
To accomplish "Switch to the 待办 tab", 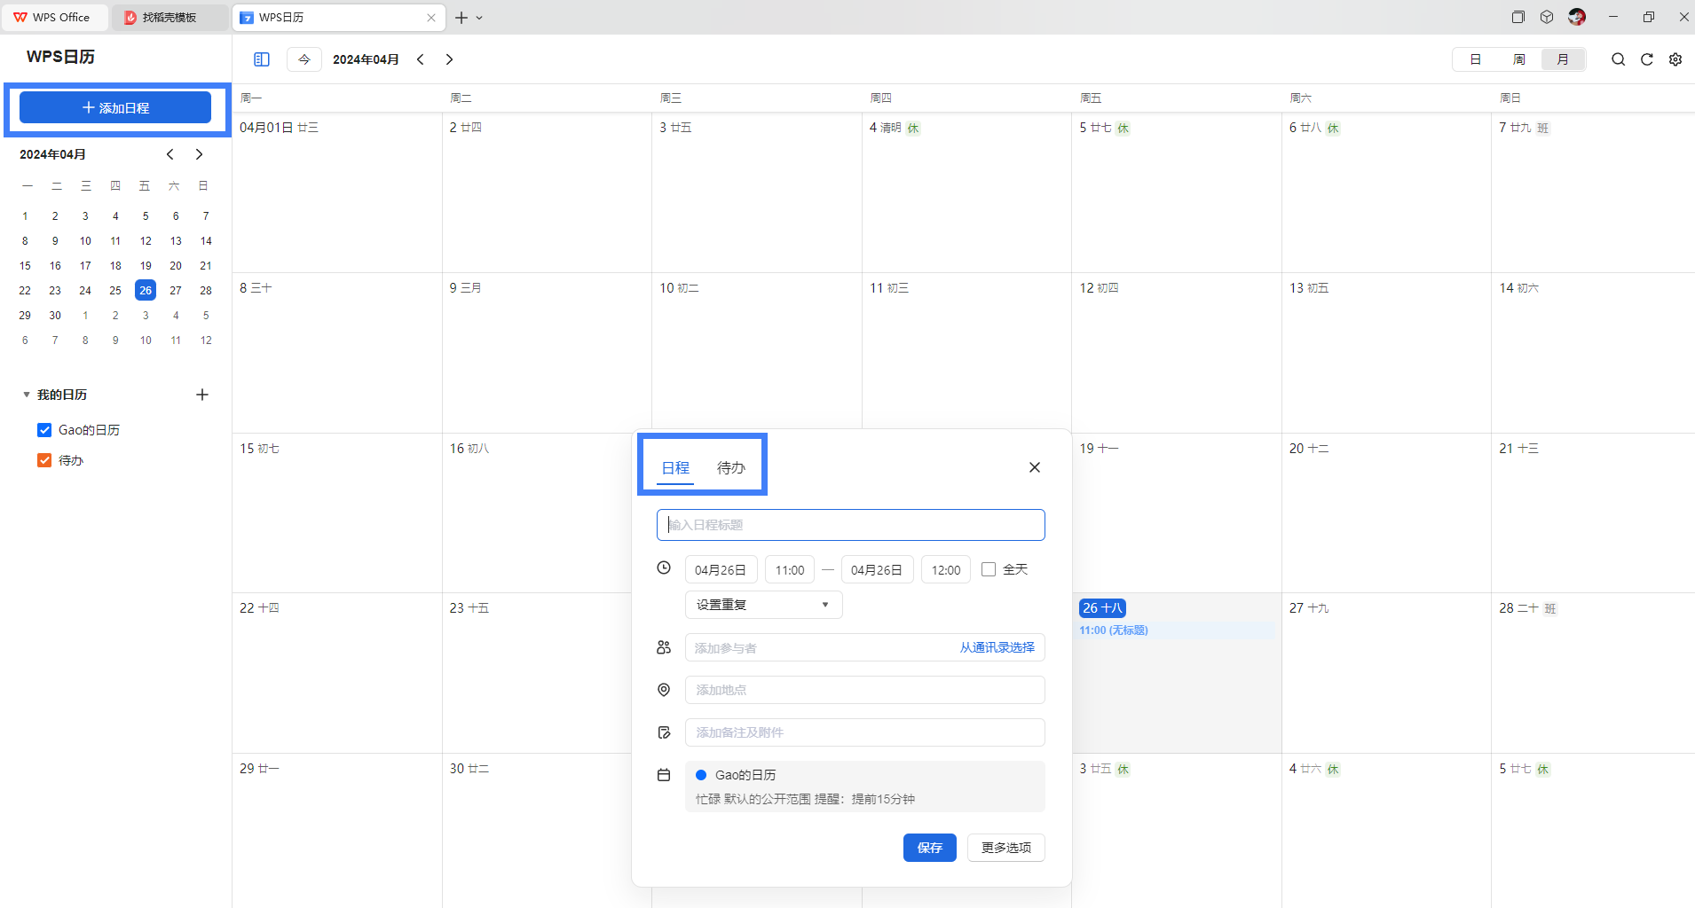I will click(730, 467).
